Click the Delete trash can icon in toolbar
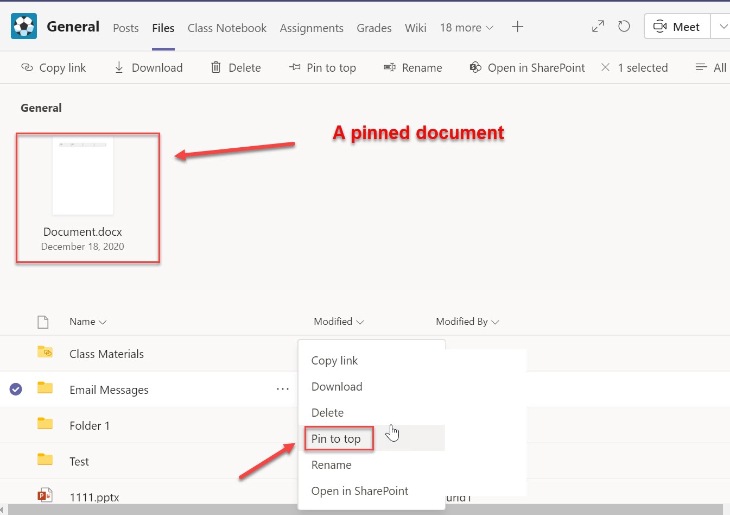Viewport: 730px width, 515px height. click(216, 67)
